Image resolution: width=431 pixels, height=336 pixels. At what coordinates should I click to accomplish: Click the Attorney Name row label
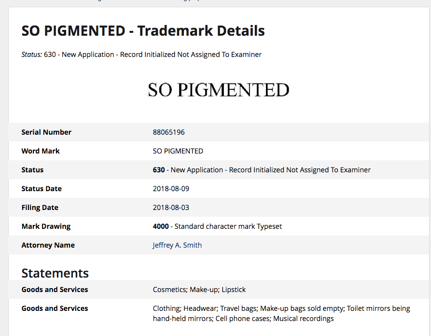48,245
